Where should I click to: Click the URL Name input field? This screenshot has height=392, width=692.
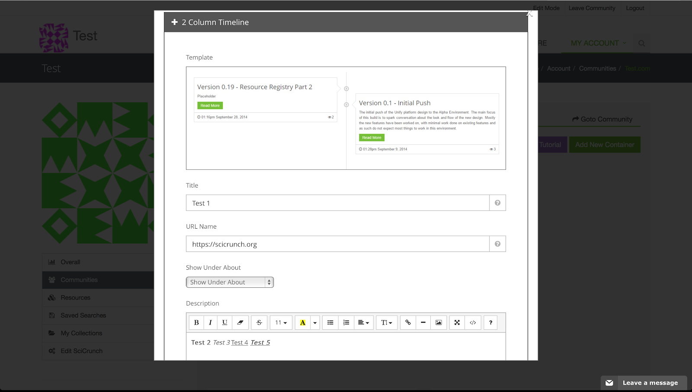tap(338, 244)
